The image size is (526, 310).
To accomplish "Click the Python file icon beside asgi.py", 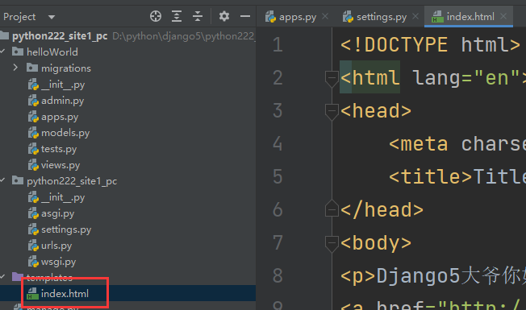I will (33, 213).
